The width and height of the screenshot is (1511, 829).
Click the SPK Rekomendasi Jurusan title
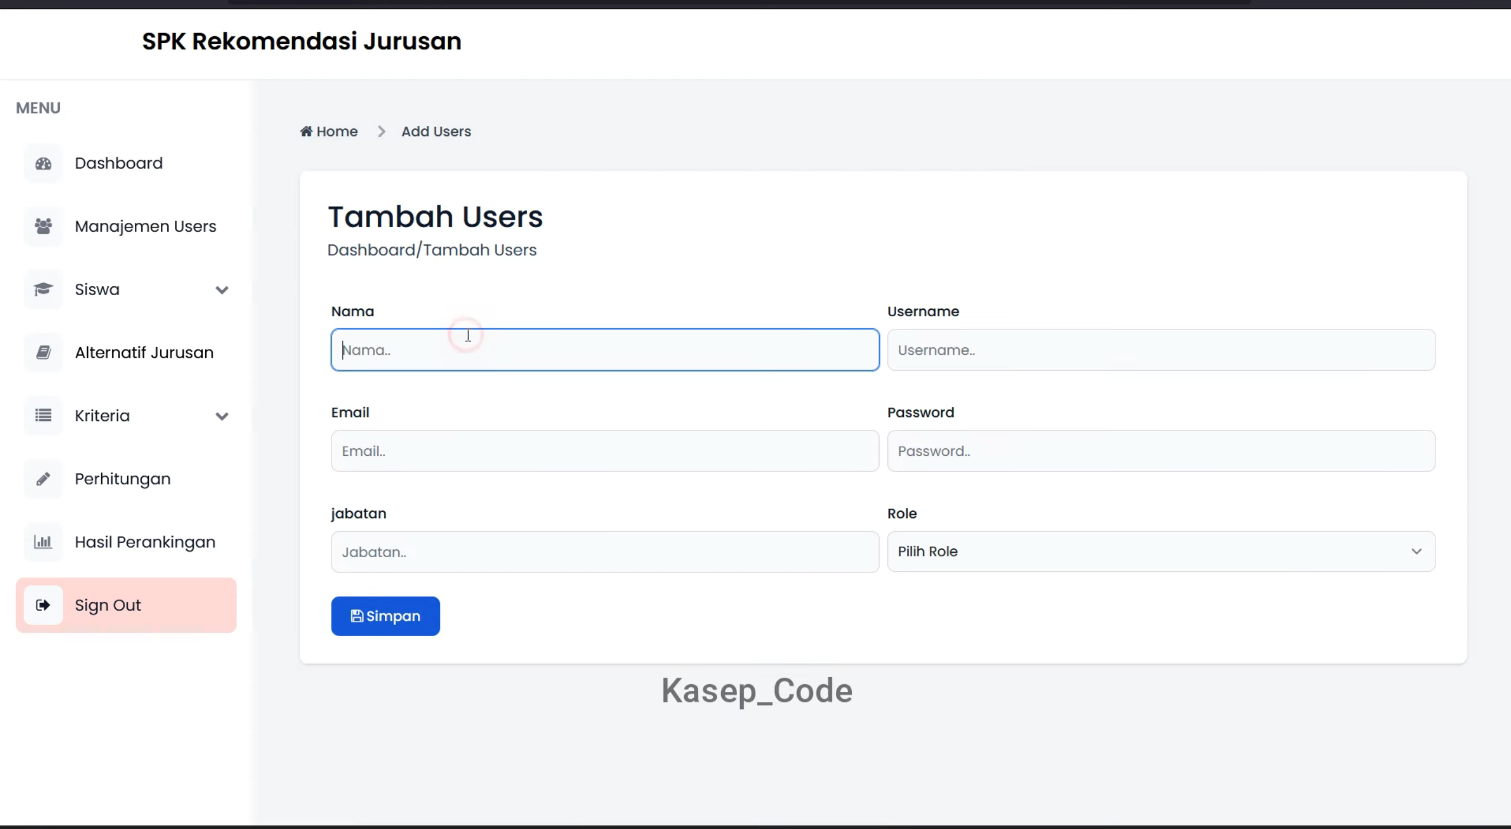(301, 41)
